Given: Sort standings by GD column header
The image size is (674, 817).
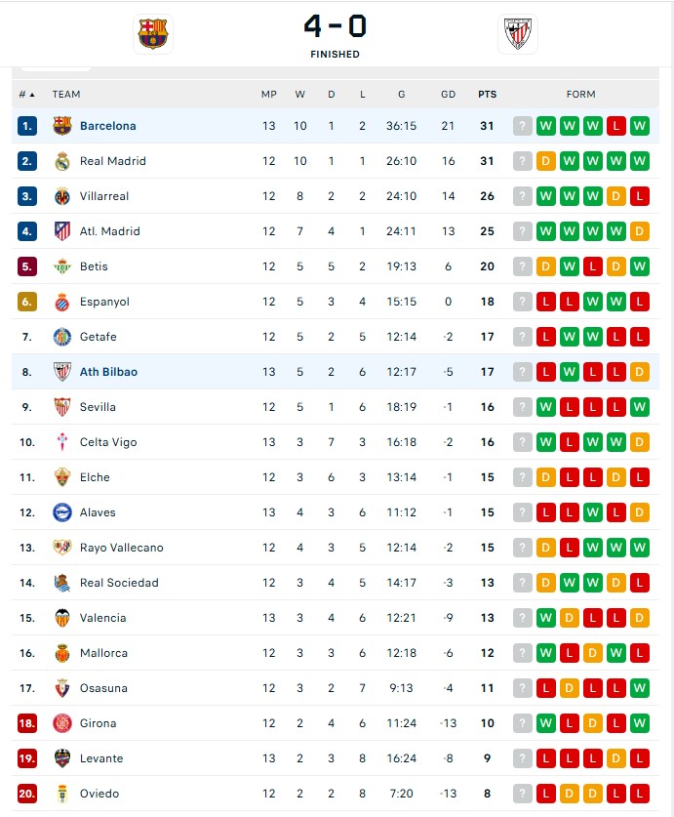Looking at the screenshot, I should coord(449,95).
